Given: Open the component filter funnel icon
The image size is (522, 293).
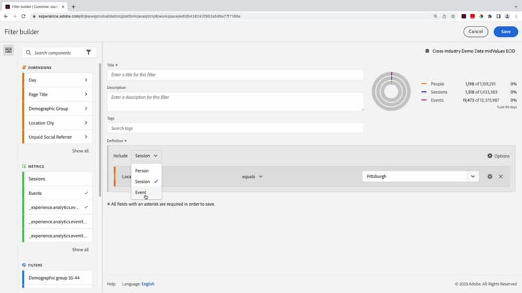Looking at the screenshot, I should 88,52.
